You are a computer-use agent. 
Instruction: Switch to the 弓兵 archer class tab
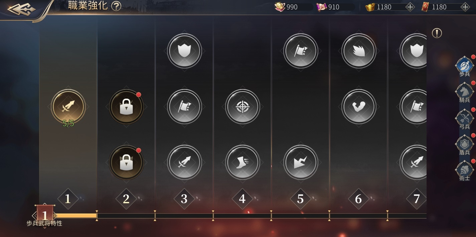click(465, 119)
